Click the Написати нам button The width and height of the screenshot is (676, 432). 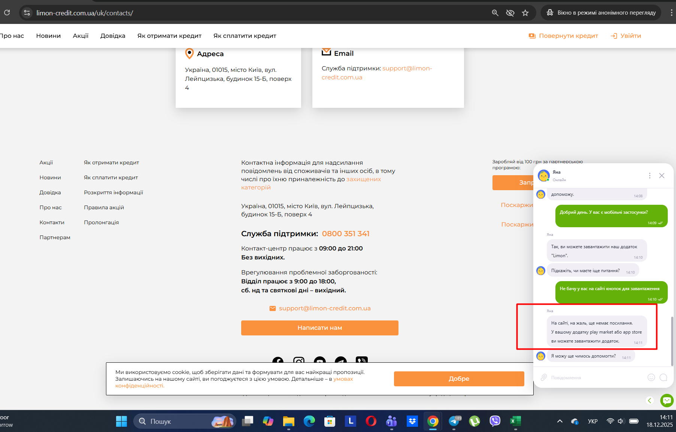click(x=320, y=328)
